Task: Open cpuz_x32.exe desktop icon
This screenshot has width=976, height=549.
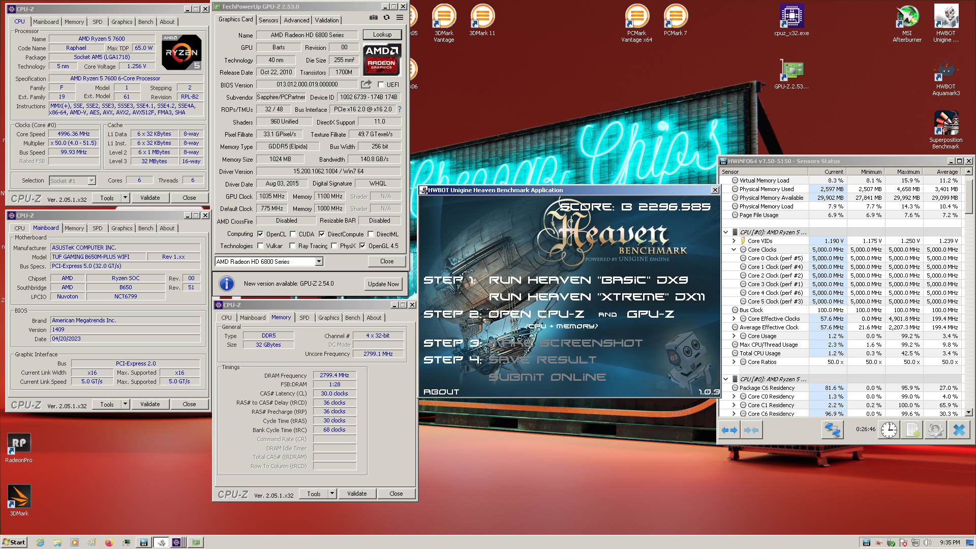Action: 791,20
